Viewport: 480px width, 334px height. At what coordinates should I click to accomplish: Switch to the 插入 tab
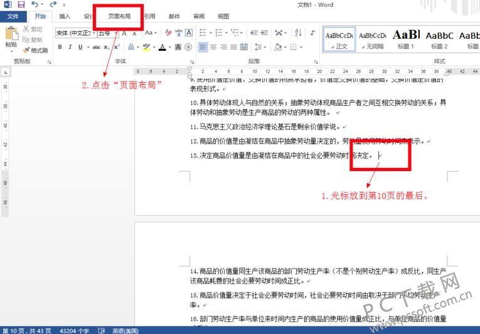click(x=65, y=16)
